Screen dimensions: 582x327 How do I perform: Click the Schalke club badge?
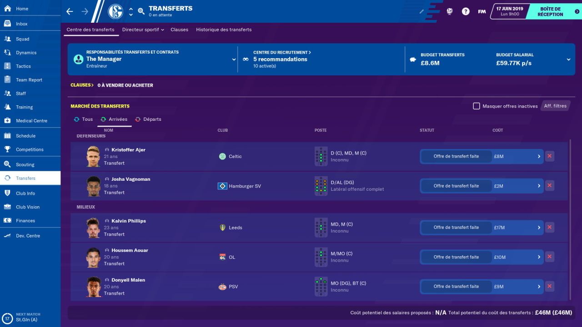click(115, 11)
